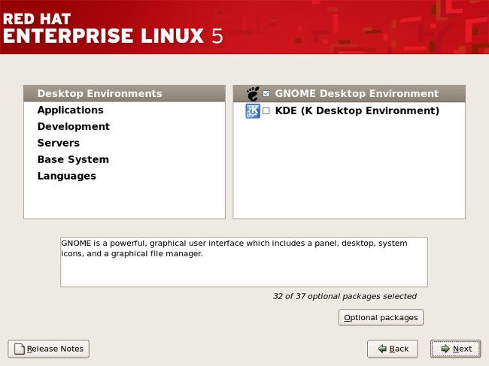Click the GNOME description text box

pos(244,262)
